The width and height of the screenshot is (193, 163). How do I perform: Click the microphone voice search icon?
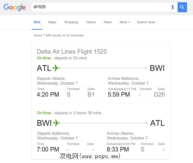click(172, 7)
